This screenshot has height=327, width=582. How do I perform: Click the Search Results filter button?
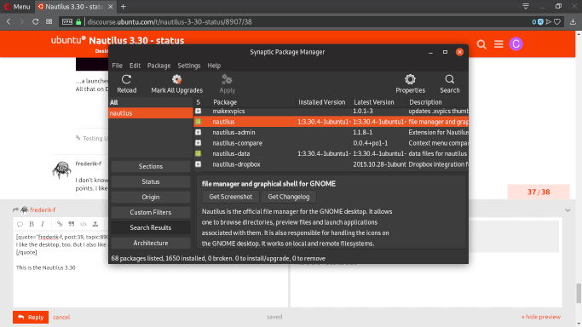click(x=151, y=227)
